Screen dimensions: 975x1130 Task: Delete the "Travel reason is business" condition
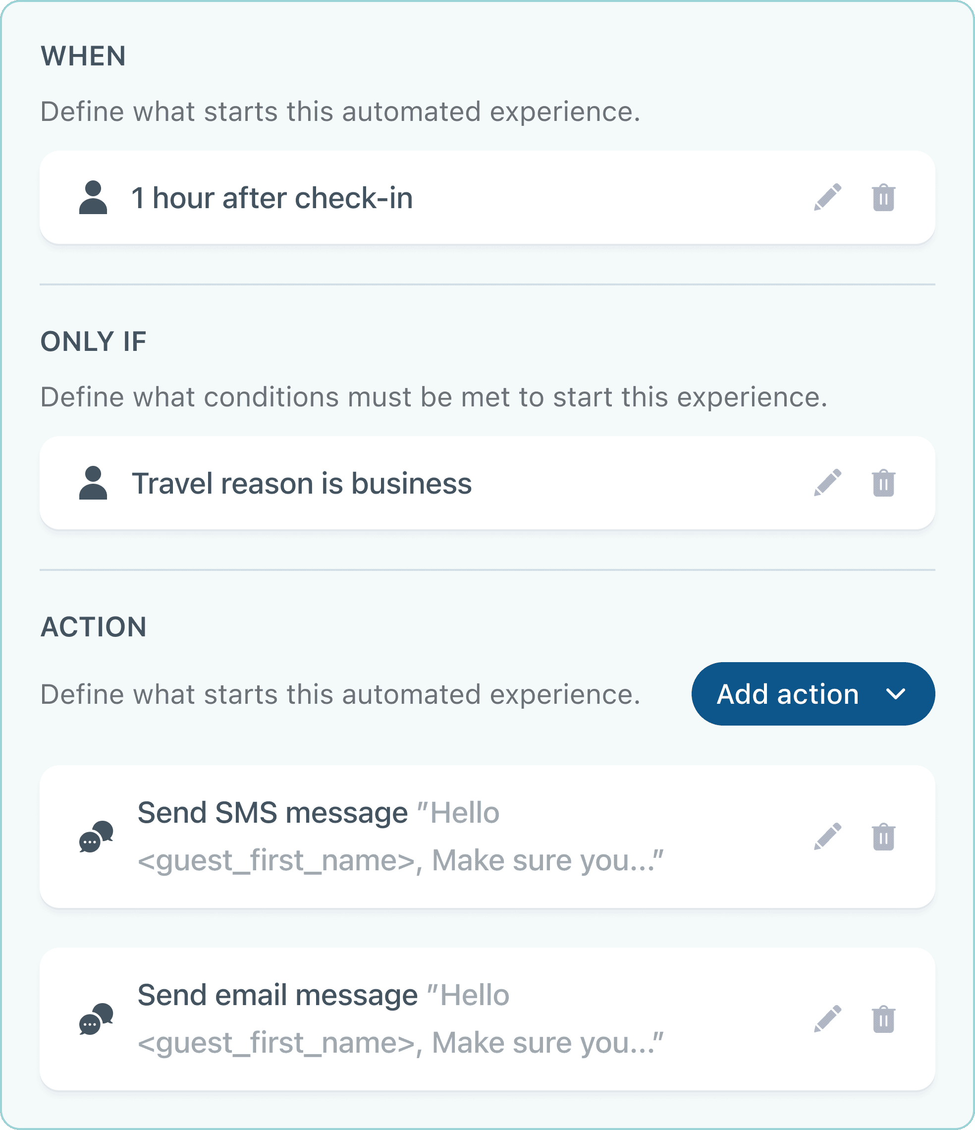pyautogui.click(x=883, y=482)
